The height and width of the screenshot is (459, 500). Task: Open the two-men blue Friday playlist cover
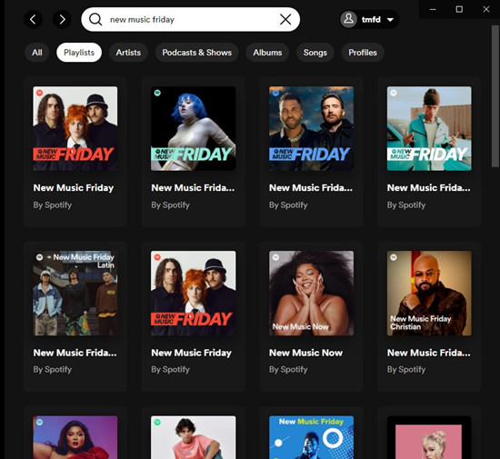tap(311, 128)
